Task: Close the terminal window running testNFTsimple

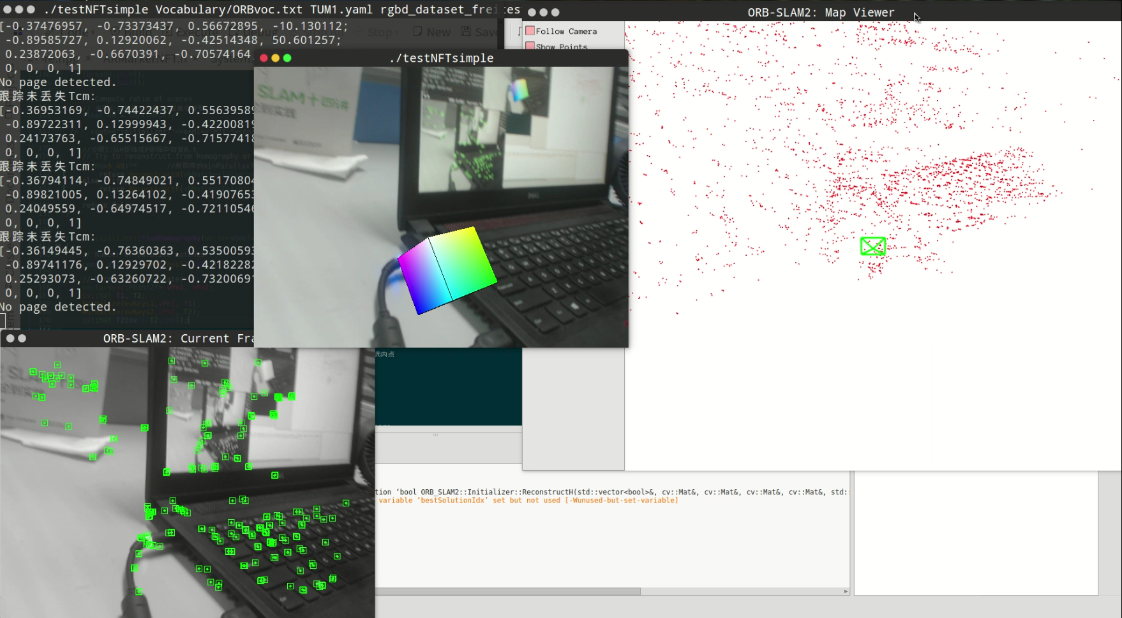Action: click(x=7, y=10)
